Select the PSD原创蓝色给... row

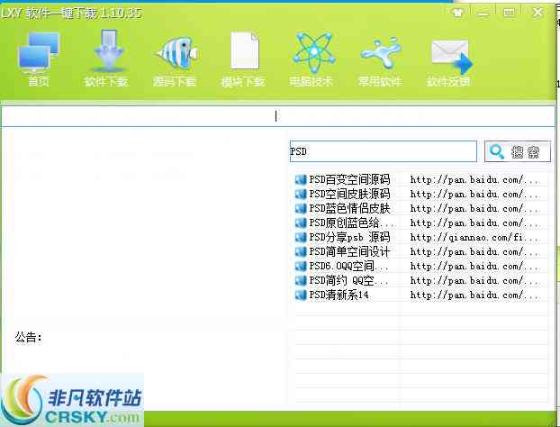click(420, 223)
